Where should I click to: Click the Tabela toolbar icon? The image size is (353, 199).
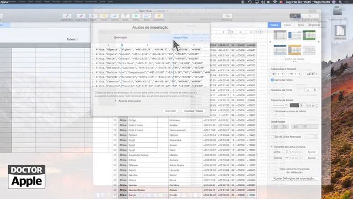104,16
